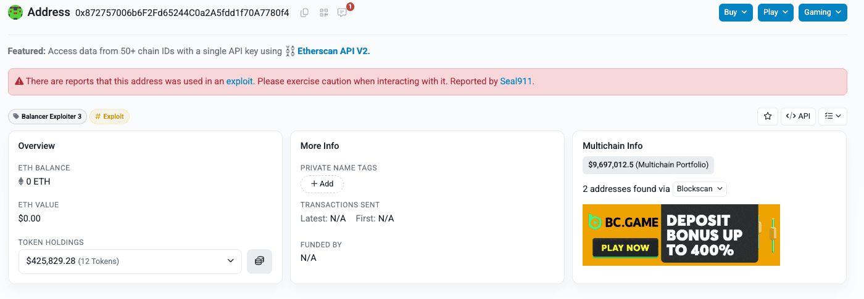Open the Play dropdown menu
This screenshot has height=299, width=864.
point(775,12)
